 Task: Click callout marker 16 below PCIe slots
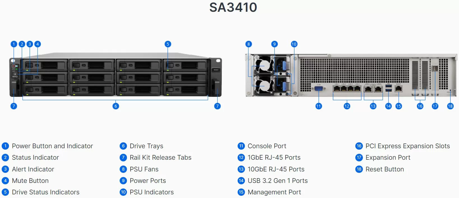tap(420, 106)
